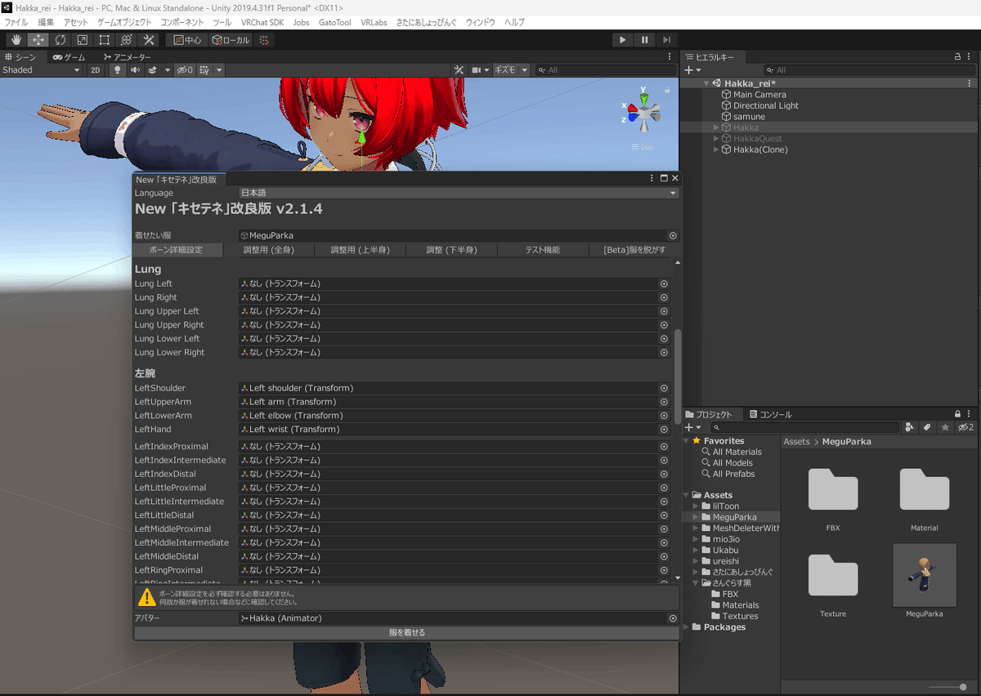Image resolution: width=981 pixels, height=696 pixels.
Task: Toggle hidden packages count in Project
Action: click(x=965, y=427)
